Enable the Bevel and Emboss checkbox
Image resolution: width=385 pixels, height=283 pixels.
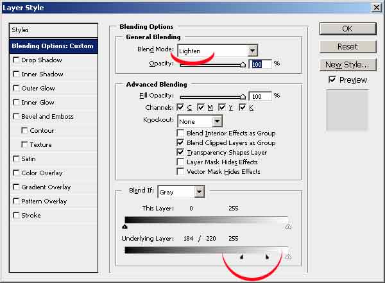pyautogui.click(x=16, y=116)
